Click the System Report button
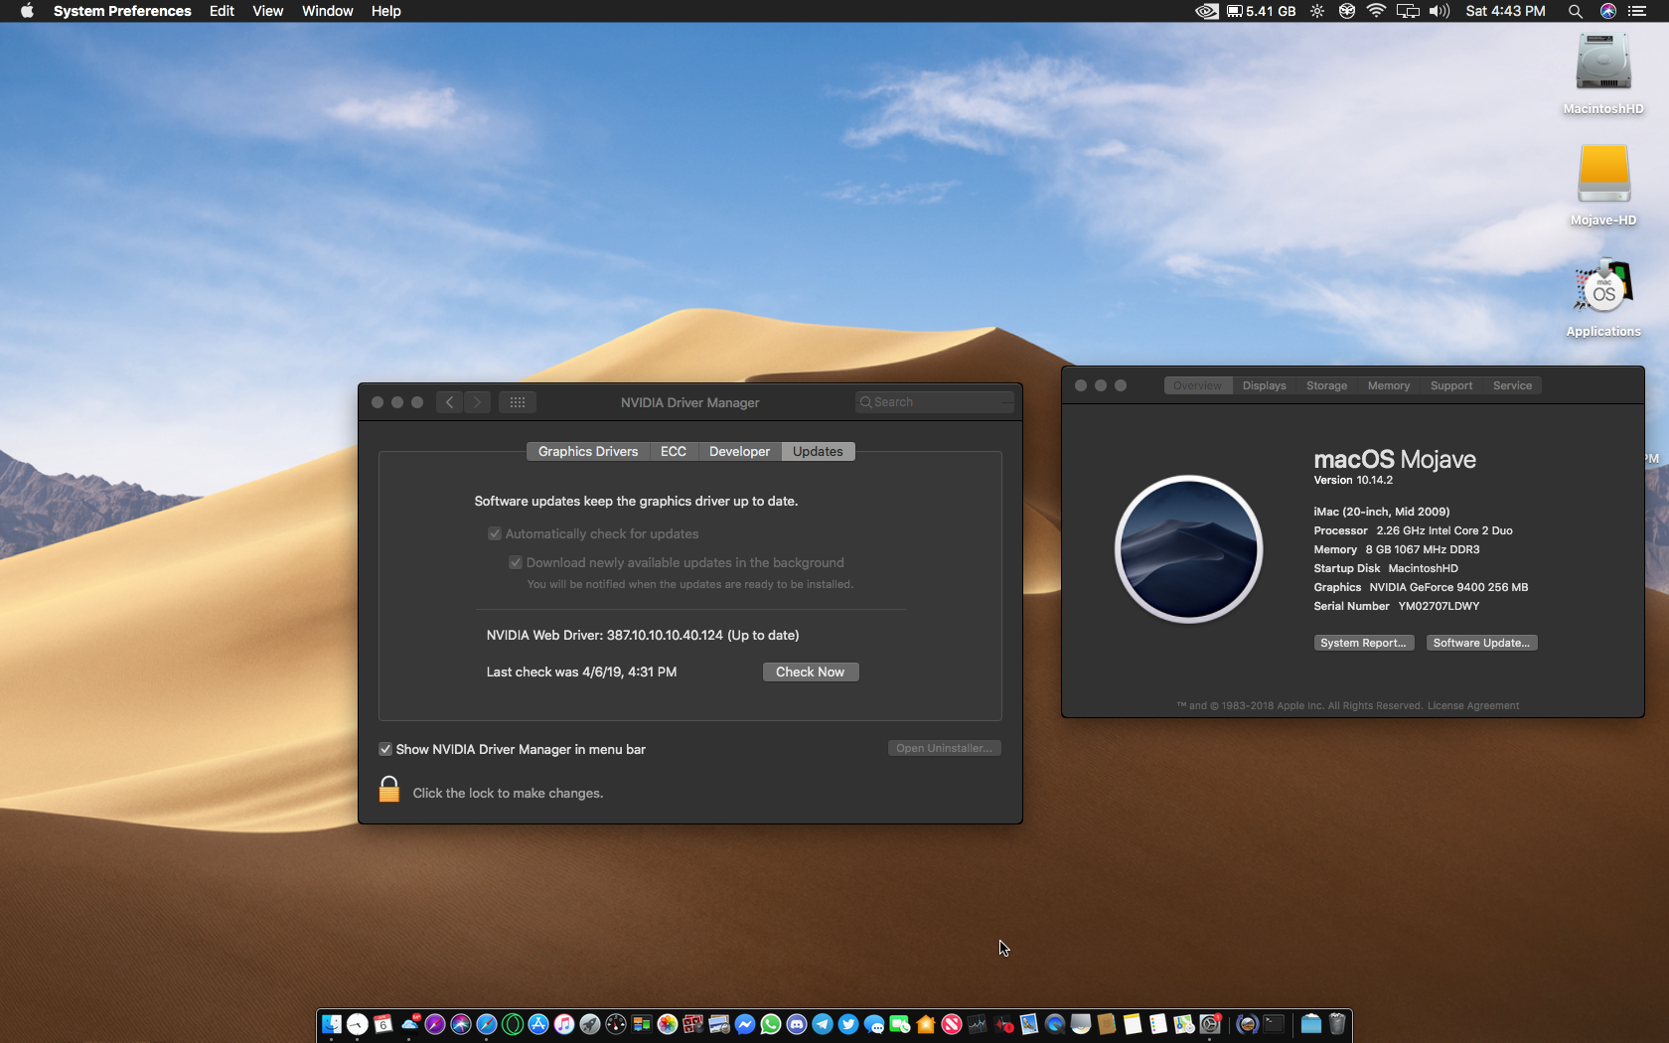The image size is (1669, 1043). (1363, 643)
